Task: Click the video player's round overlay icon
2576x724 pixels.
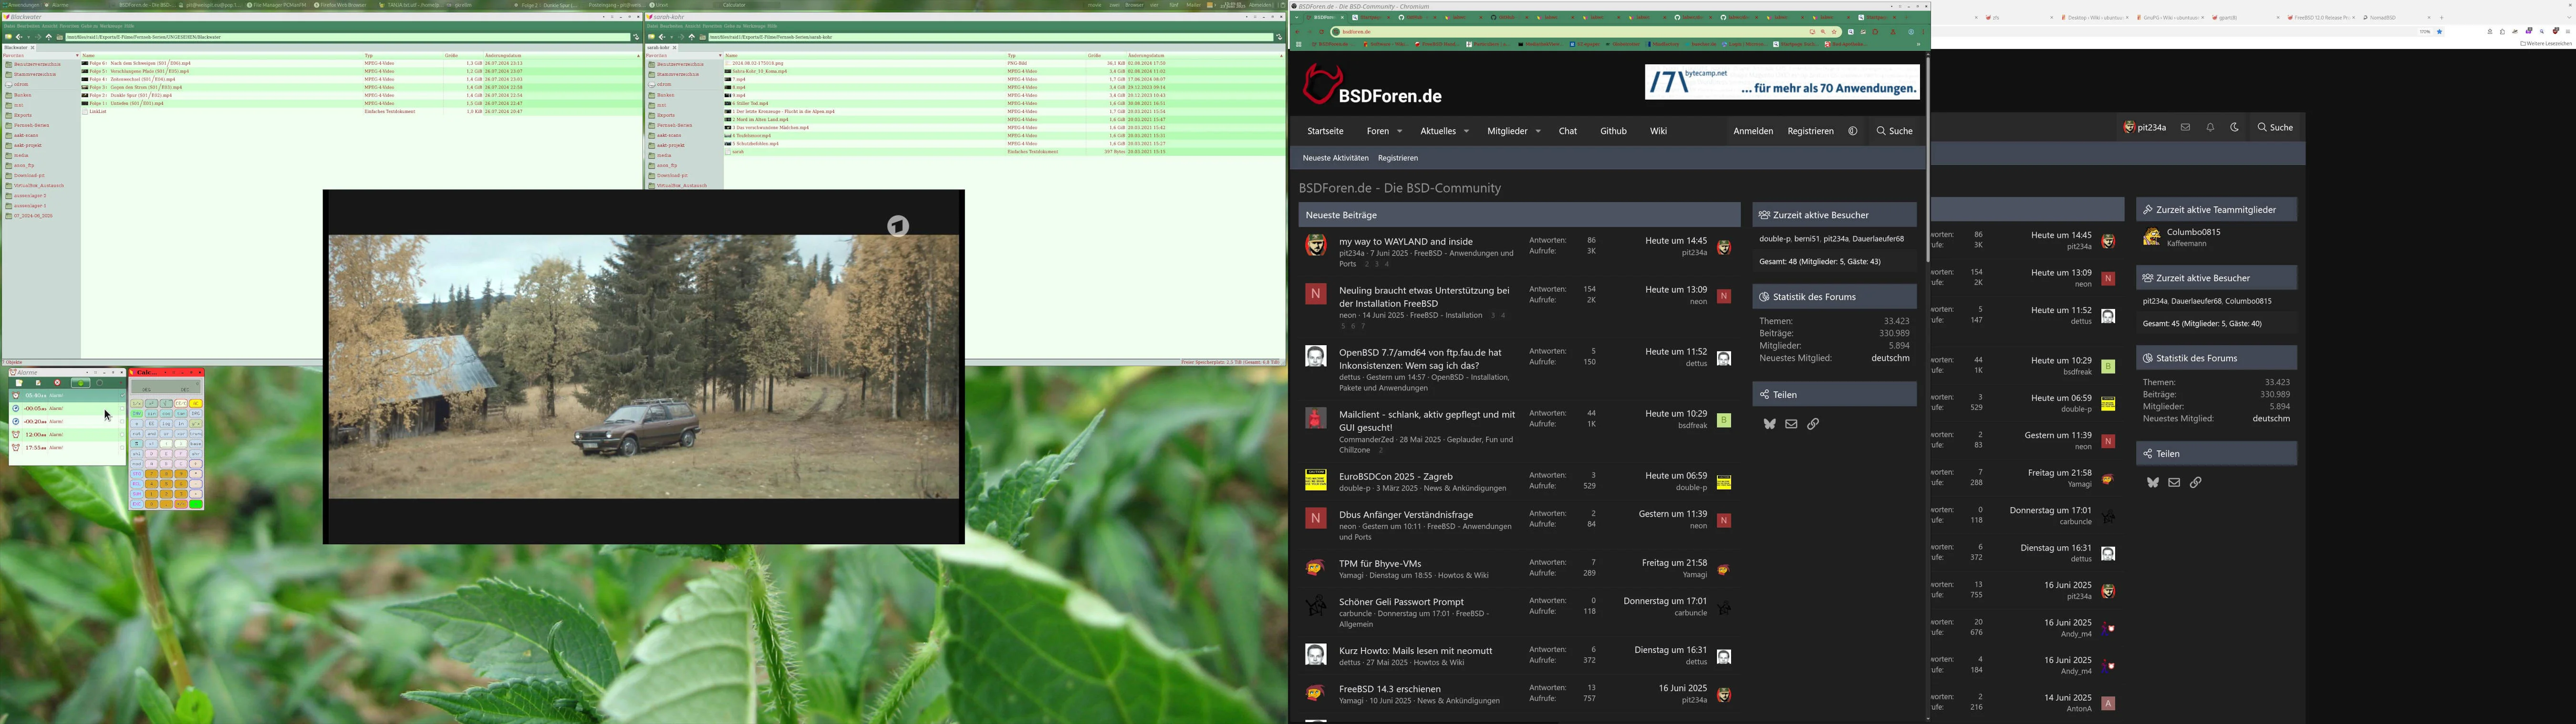Action: [898, 227]
